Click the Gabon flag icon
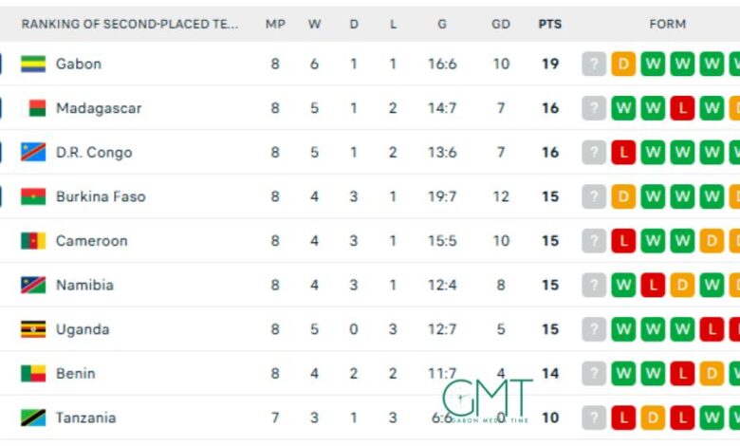This screenshot has width=740, height=446. [33, 65]
